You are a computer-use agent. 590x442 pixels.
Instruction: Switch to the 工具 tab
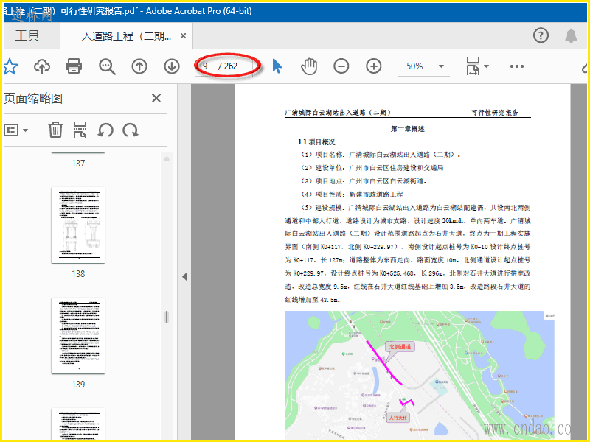(x=28, y=35)
